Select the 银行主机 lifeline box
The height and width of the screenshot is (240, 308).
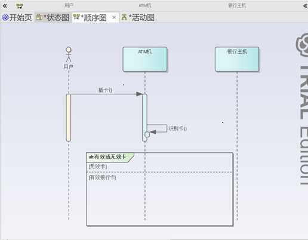point(237,59)
